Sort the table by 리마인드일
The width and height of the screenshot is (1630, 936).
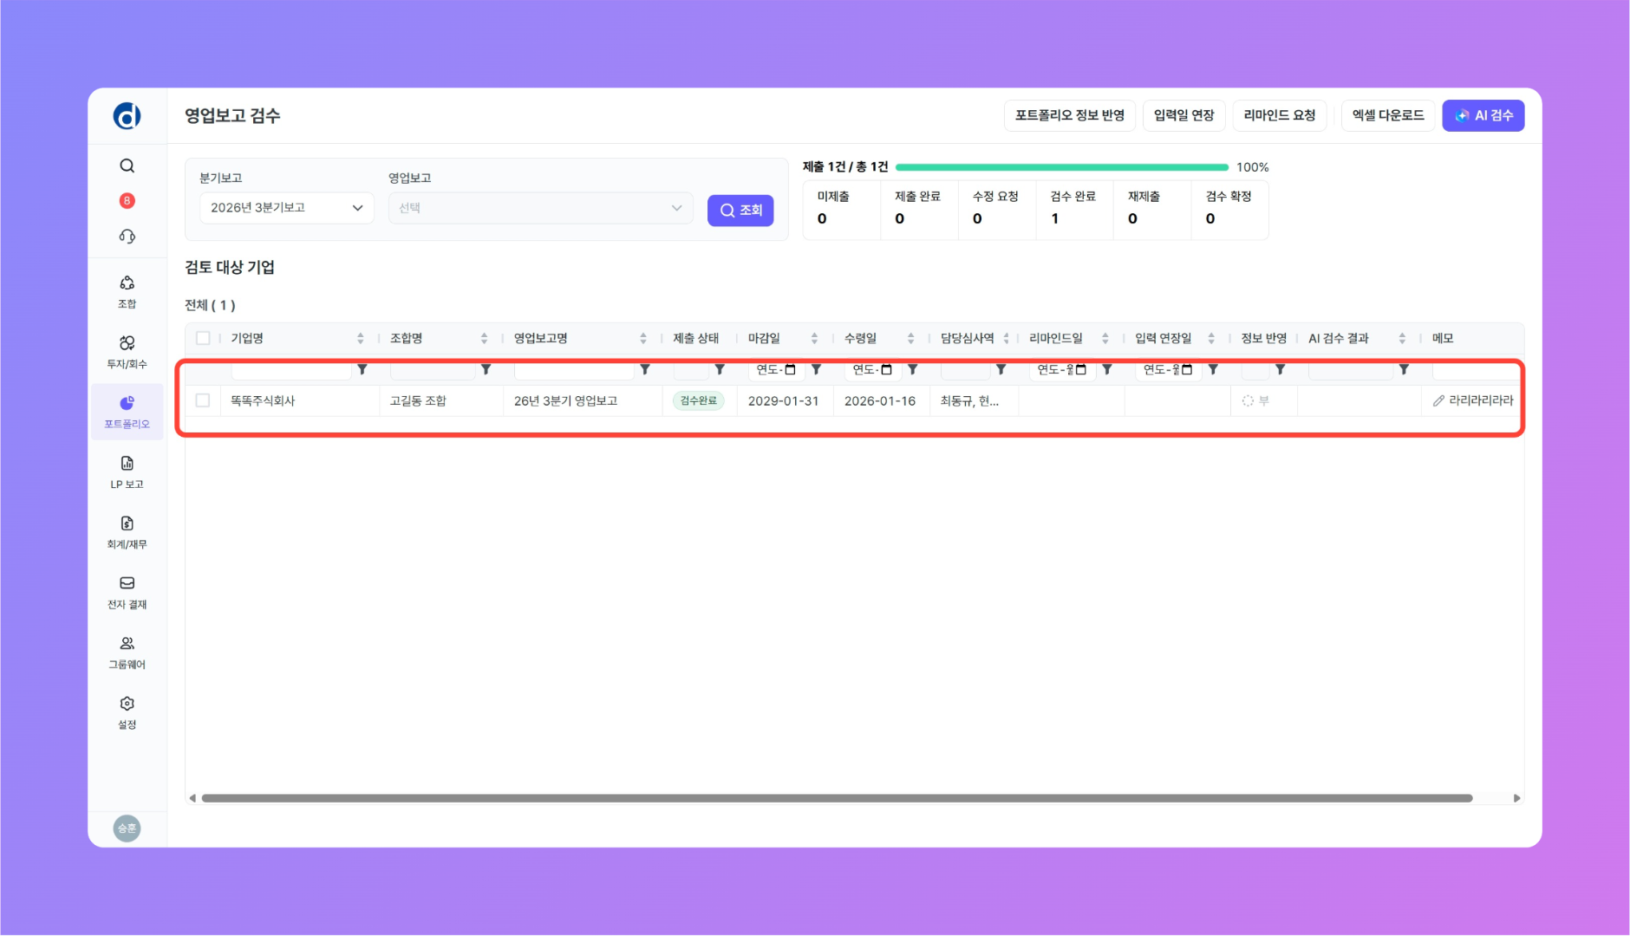tap(1105, 339)
